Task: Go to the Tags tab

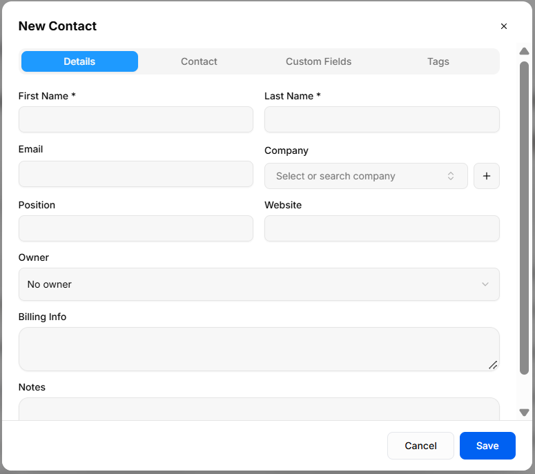Action: click(x=438, y=61)
